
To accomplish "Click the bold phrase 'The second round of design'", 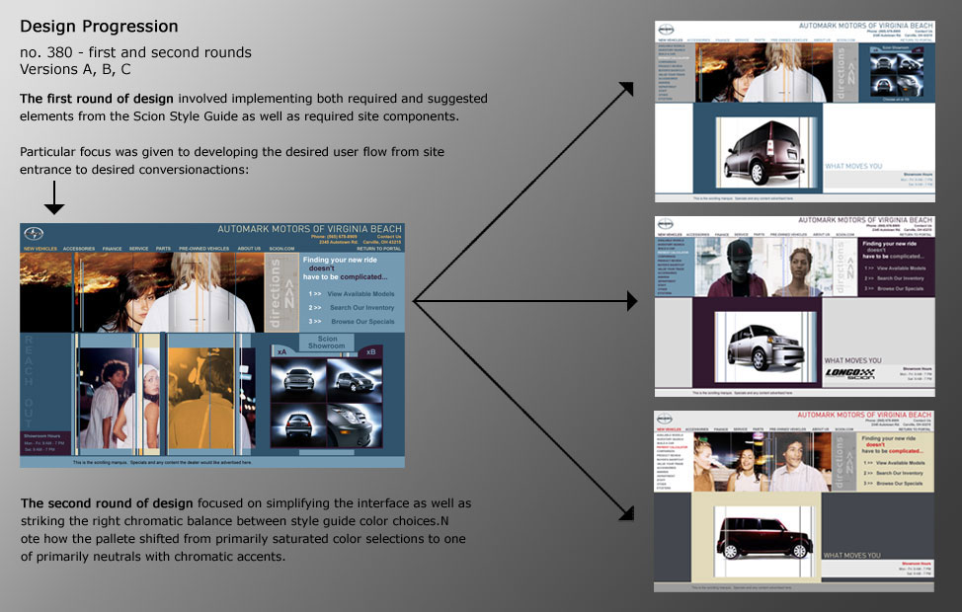I will (x=107, y=503).
